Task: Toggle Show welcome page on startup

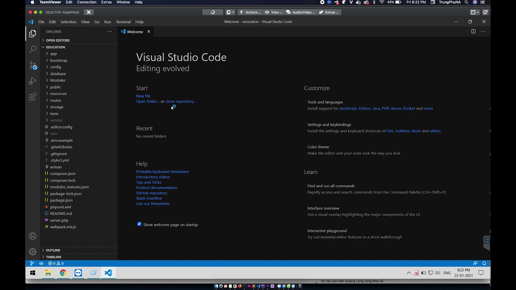Action: (139, 224)
